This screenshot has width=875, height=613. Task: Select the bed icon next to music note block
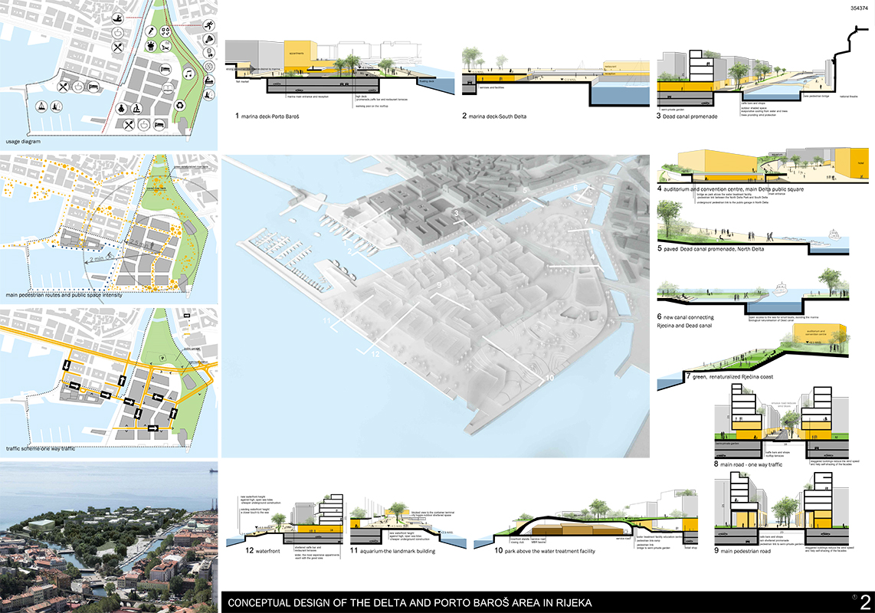[165, 69]
